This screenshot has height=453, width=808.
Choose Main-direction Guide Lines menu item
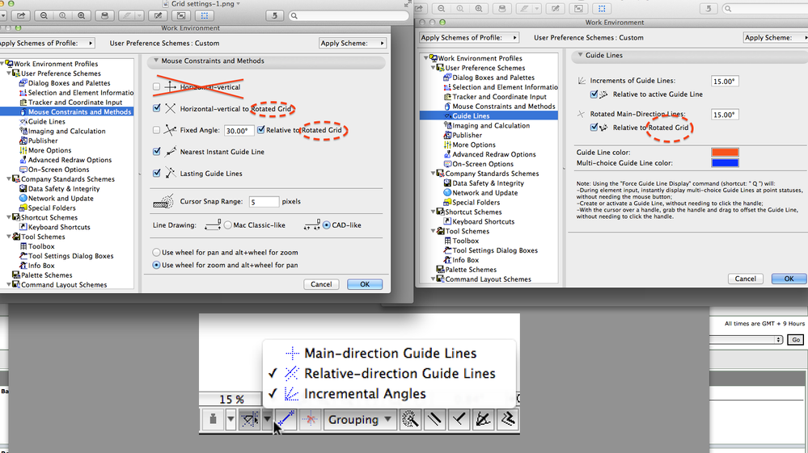click(x=389, y=353)
